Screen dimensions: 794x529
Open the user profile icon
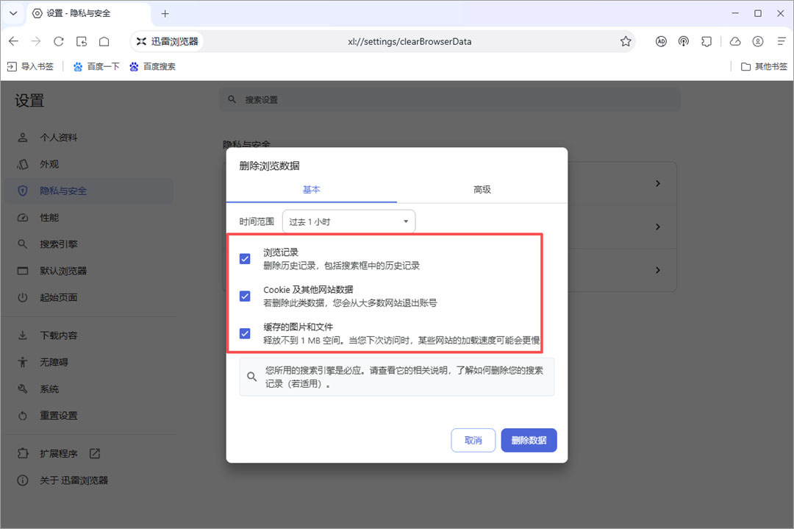coord(757,41)
